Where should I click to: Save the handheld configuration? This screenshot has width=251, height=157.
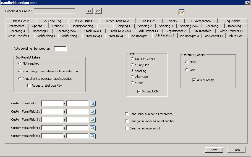coord(214,150)
